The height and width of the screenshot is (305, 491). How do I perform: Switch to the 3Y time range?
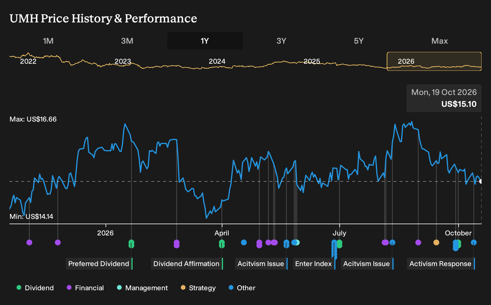(x=281, y=41)
